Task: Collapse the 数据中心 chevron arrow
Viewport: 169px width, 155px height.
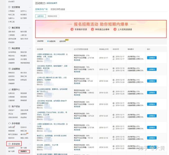Action: [x=30, y=90]
